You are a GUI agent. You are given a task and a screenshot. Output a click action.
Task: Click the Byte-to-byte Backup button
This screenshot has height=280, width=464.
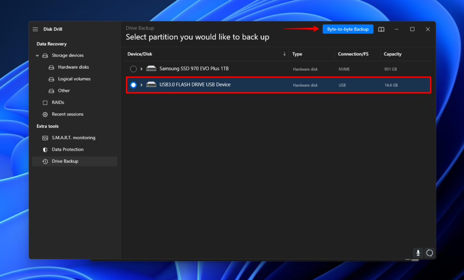[x=348, y=29]
